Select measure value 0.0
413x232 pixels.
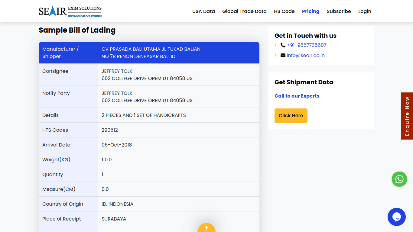pyautogui.click(x=105, y=189)
